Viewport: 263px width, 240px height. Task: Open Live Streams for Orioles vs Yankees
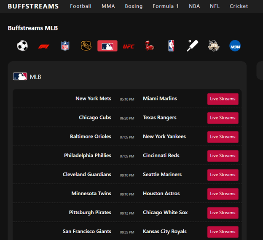click(x=223, y=137)
